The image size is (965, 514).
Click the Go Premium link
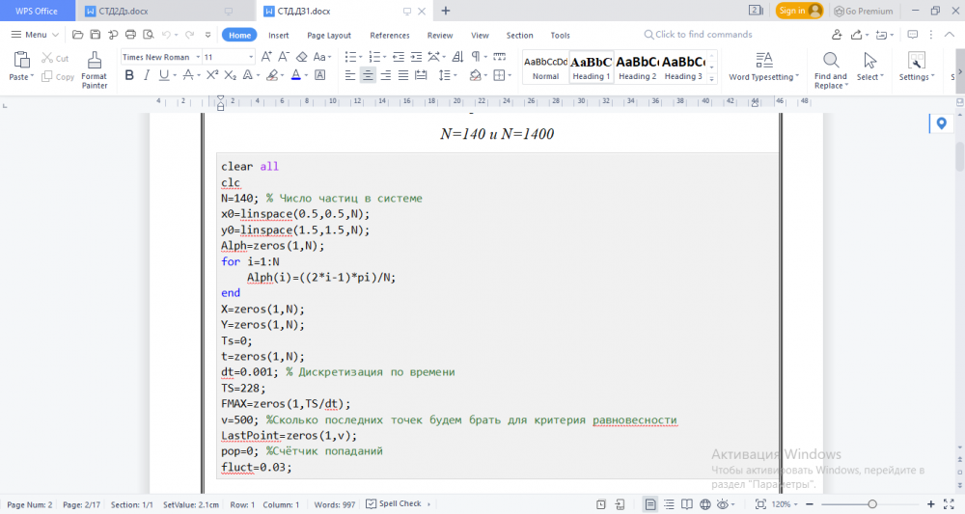tap(863, 11)
